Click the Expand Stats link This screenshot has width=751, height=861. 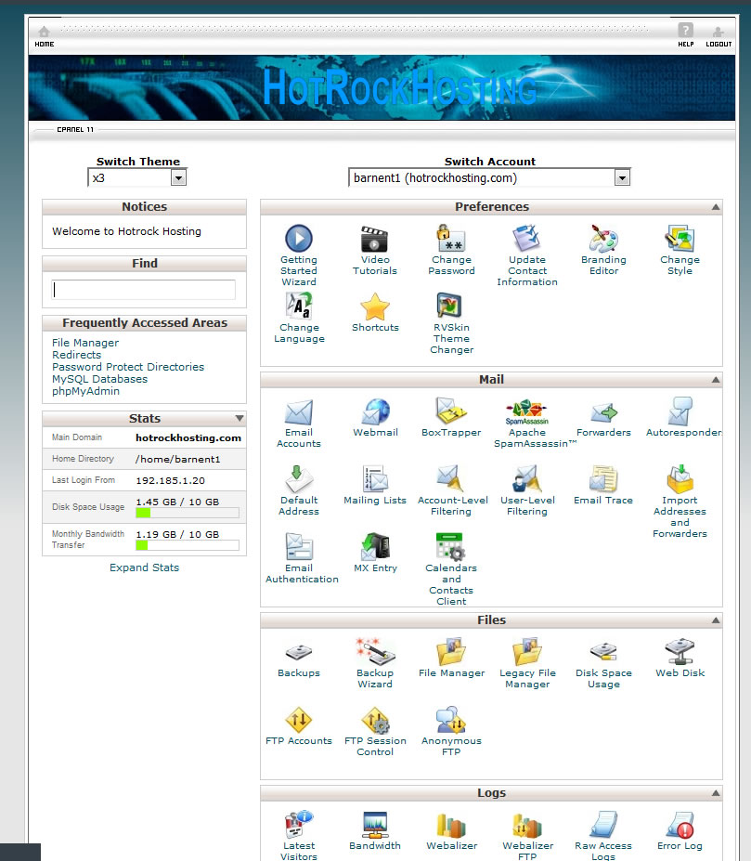[145, 567]
